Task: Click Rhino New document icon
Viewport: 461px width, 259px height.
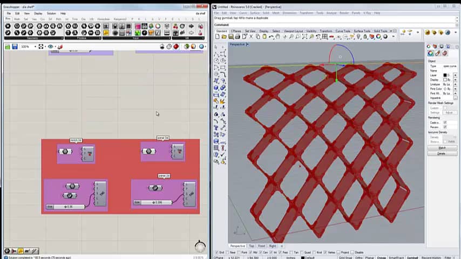Action: [217, 37]
